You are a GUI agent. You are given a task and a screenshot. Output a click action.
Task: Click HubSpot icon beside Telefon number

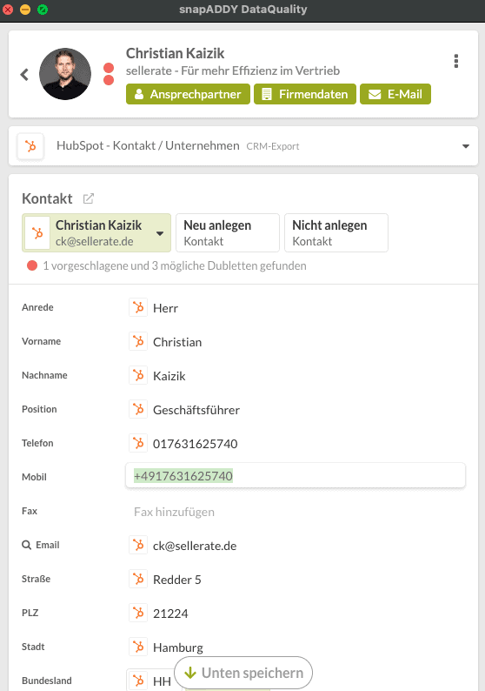point(138,443)
